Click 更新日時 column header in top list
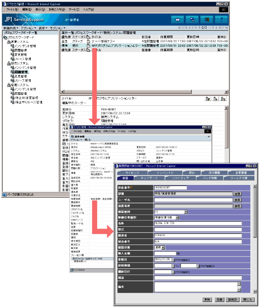259x307 pixels. 193,37
